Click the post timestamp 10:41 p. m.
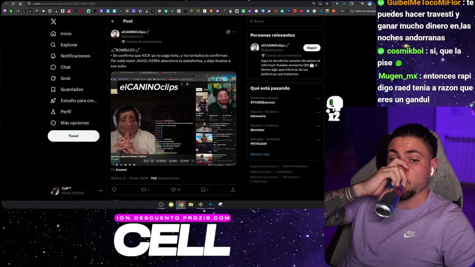The width and height of the screenshot is (475, 267). (x=119, y=178)
